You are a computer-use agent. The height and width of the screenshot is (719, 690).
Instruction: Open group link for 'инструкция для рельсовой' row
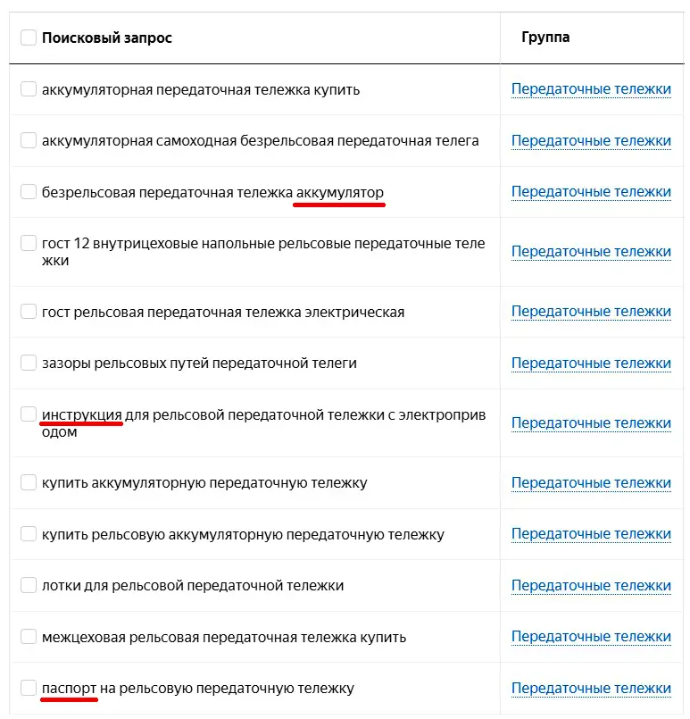tap(591, 423)
